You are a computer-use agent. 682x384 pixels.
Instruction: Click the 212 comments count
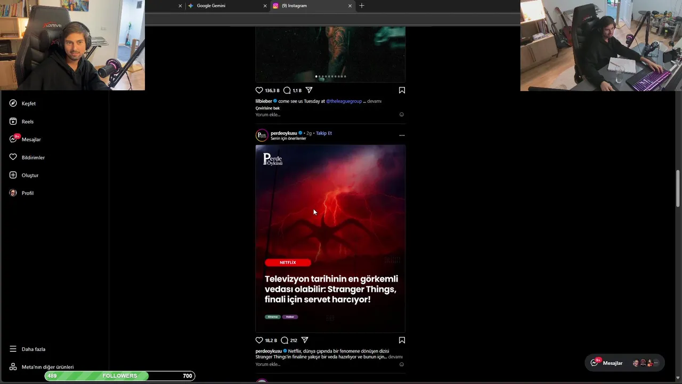tap(294, 340)
